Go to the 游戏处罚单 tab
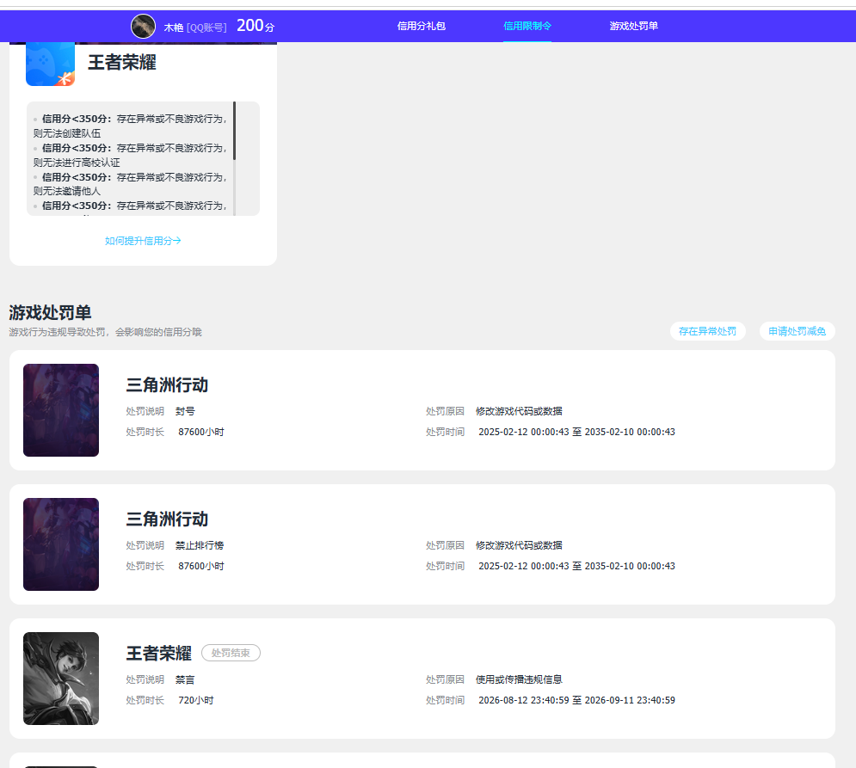The width and height of the screenshot is (856, 768). click(x=633, y=26)
